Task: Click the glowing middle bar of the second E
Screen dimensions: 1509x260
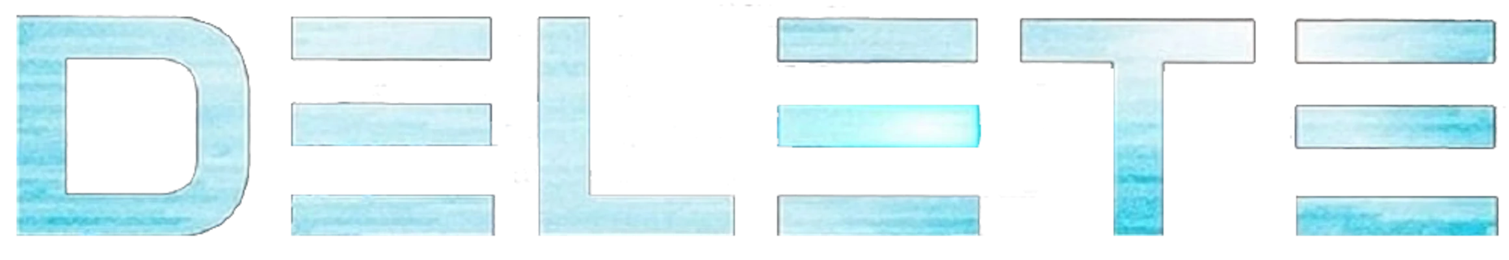Action: click(x=878, y=127)
